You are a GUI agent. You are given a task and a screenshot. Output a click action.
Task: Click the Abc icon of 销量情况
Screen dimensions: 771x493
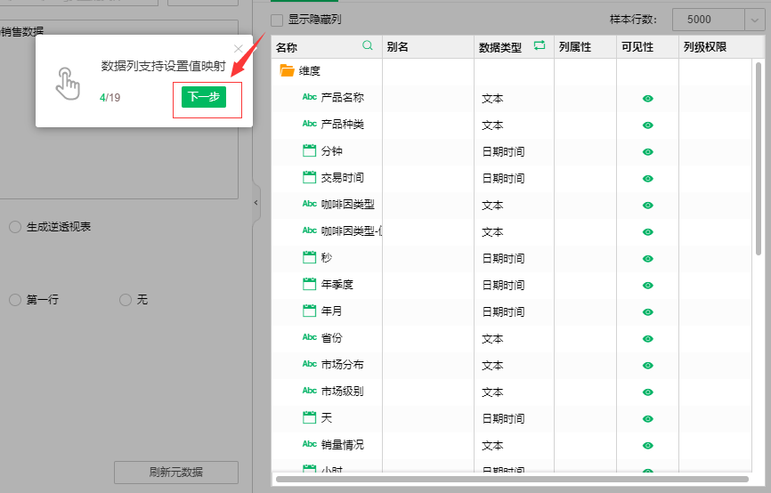pyautogui.click(x=309, y=444)
